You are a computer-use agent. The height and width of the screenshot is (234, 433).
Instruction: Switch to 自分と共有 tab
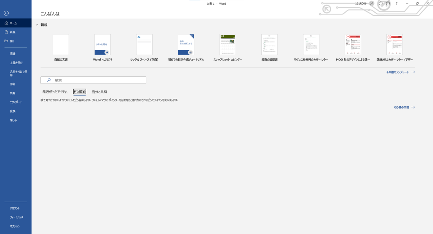pos(99,92)
